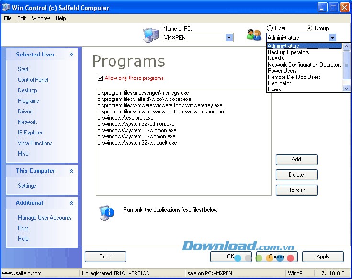Select c:\windows\explorer.exe in the program list
This screenshot has height=279, width=352.
pos(125,118)
